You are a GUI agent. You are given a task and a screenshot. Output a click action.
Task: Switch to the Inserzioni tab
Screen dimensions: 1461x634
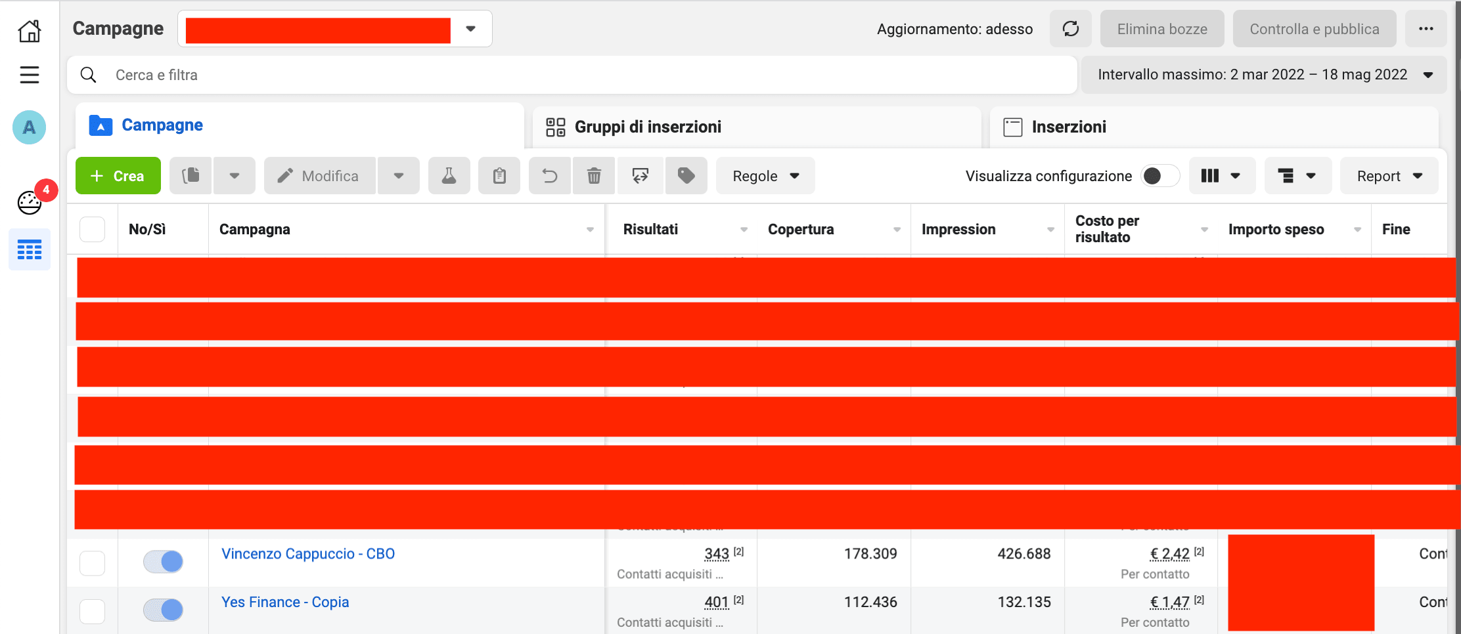click(x=1068, y=127)
